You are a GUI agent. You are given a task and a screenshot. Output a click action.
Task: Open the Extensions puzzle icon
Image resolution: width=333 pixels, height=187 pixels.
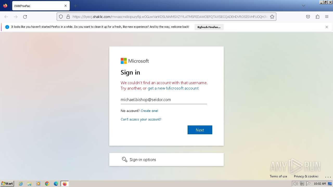click(317, 17)
